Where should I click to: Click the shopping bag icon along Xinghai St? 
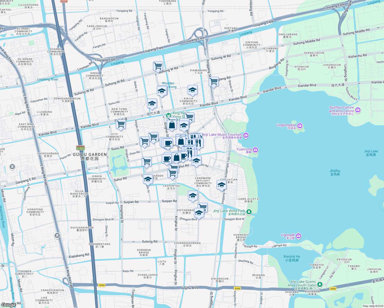171,125
